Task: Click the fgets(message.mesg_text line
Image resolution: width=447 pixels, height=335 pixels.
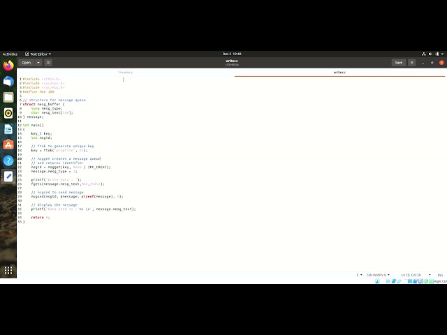Action: pos(68,184)
